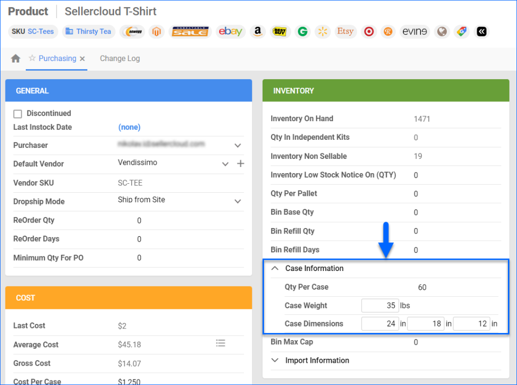The image size is (517, 385).
Task: Open the Amazon channel icon
Action: click(257, 31)
